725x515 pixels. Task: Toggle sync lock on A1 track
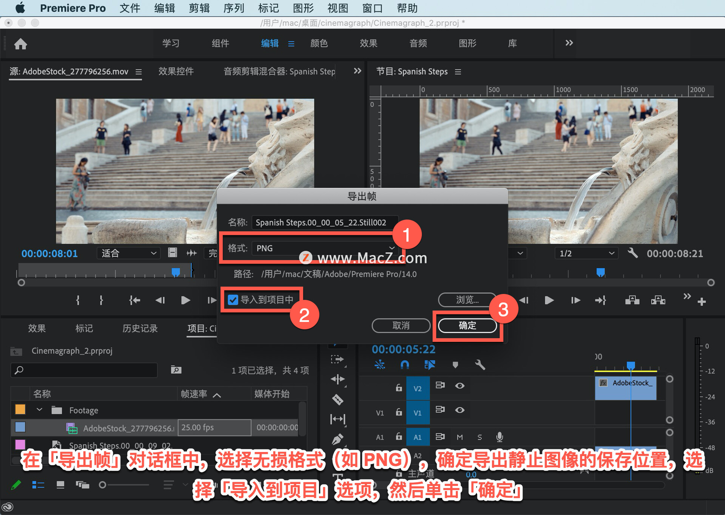click(x=440, y=437)
